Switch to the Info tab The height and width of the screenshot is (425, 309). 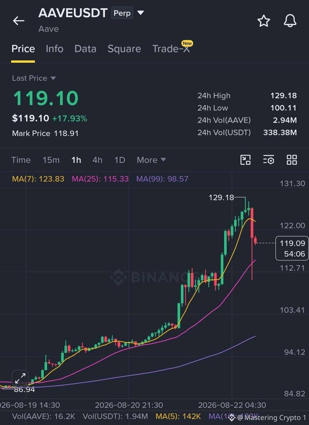click(55, 49)
